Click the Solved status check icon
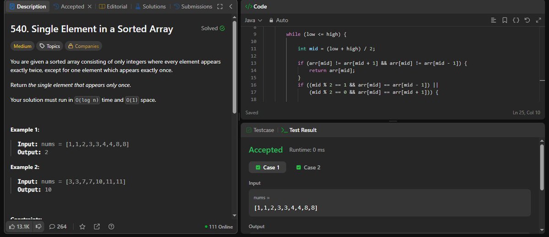Screen dimensions: 549x237 (223, 28)
